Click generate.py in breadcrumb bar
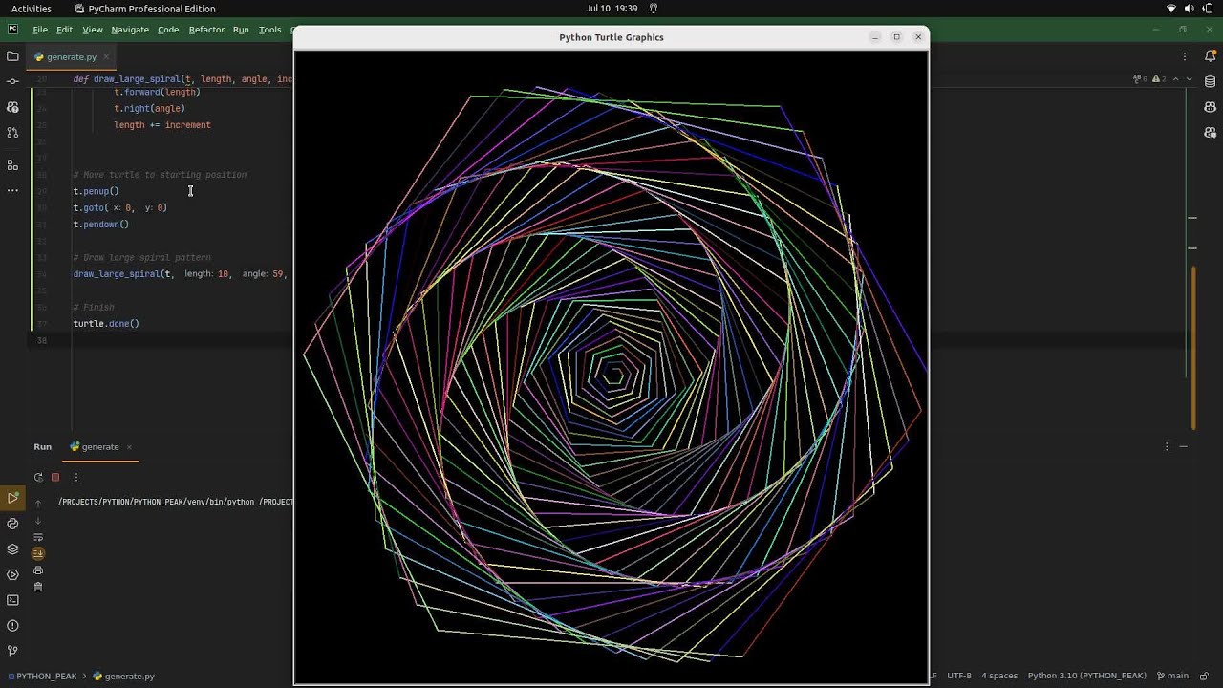The width and height of the screenshot is (1223, 688). (x=124, y=676)
